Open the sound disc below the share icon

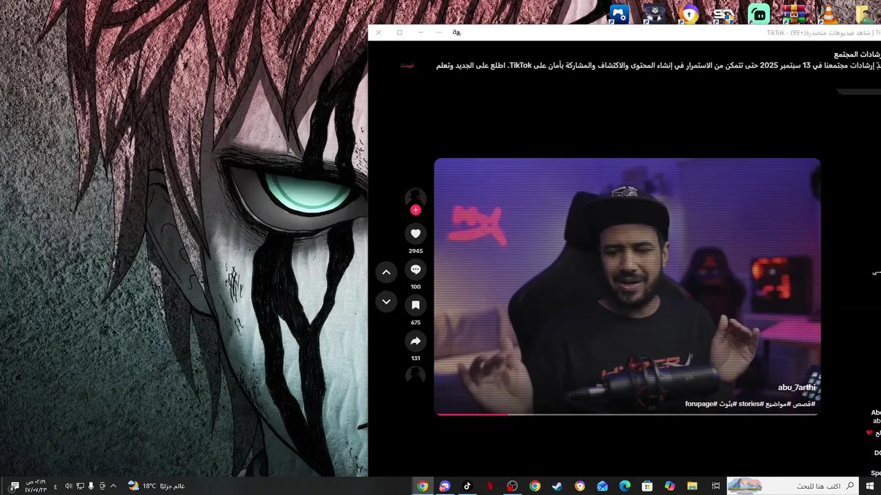(x=416, y=375)
